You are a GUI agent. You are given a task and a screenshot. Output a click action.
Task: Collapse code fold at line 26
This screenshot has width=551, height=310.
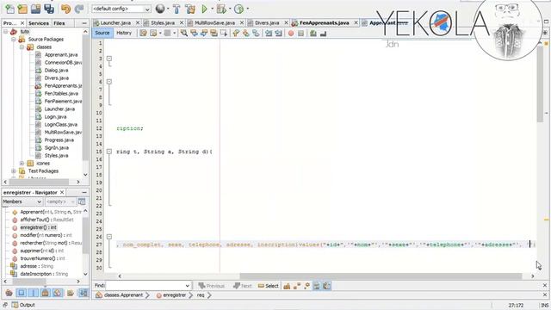[109, 237]
